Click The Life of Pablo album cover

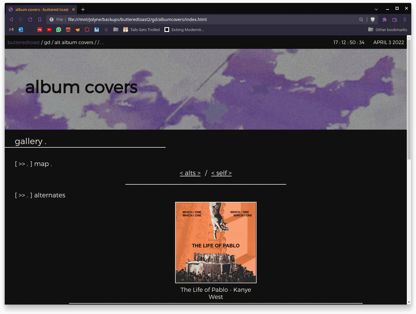(216, 242)
